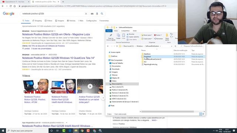Click Colar atalho in the ribbon
Screen dimensions: 237x133
pos(132,40)
